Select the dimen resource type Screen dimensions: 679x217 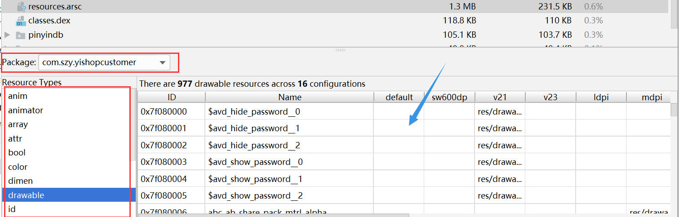68,181
